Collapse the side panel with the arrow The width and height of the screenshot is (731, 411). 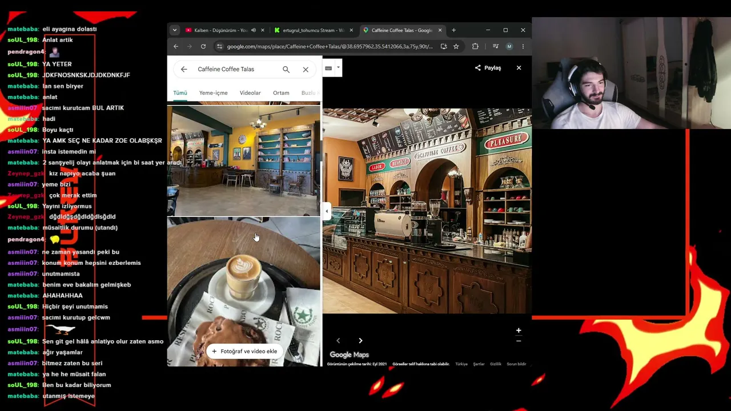[x=327, y=211]
